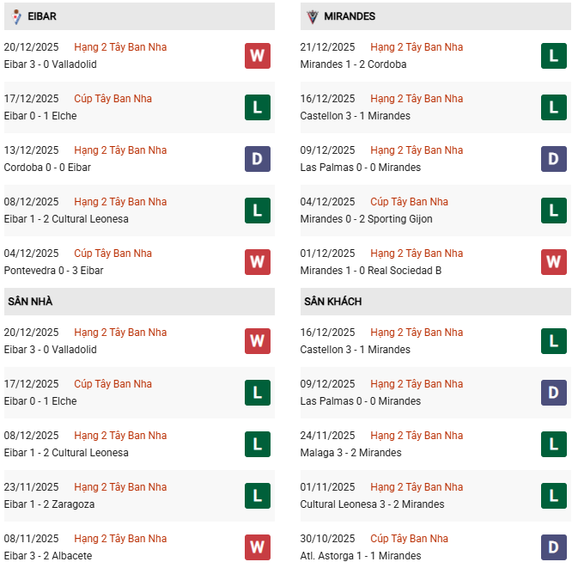The height and width of the screenshot is (568, 572).
Task: Open Cúp Tây Ban Nha link for Sporting Gijon match
Action: coord(409,202)
